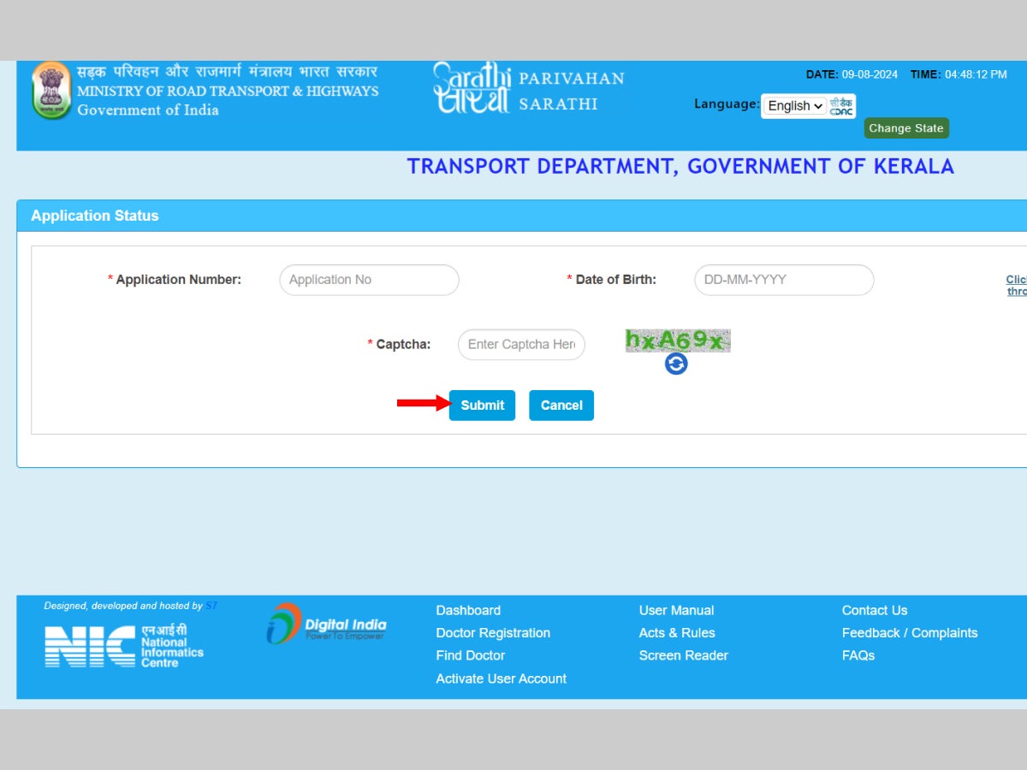Open the Dashboard link
The height and width of the screenshot is (770, 1027).
coord(467,610)
